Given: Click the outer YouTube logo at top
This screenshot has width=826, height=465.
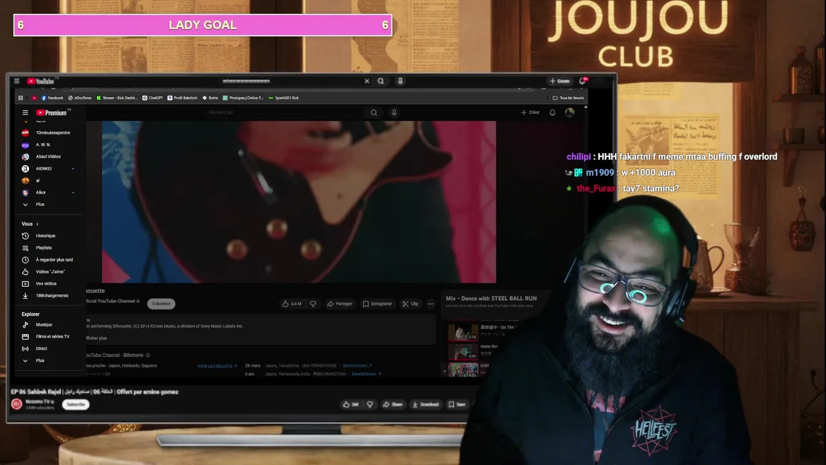Looking at the screenshot, I should point(40,81).
